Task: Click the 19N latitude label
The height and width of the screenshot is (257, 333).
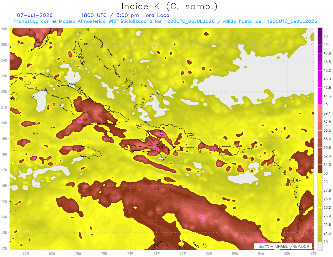Action: [x=4, y=139]
